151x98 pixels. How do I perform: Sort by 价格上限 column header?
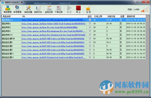click(x=100, y=16)
